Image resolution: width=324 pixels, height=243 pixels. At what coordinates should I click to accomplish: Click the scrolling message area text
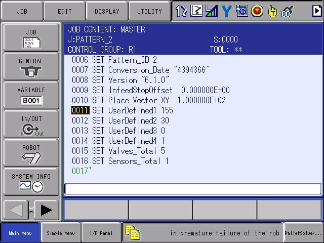click(224, 233)
